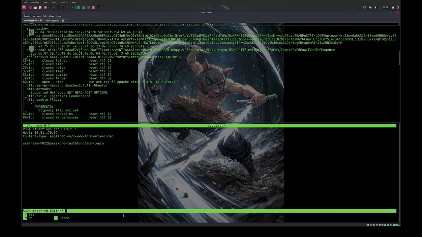Click the username=FUZZ request body line

63,143
